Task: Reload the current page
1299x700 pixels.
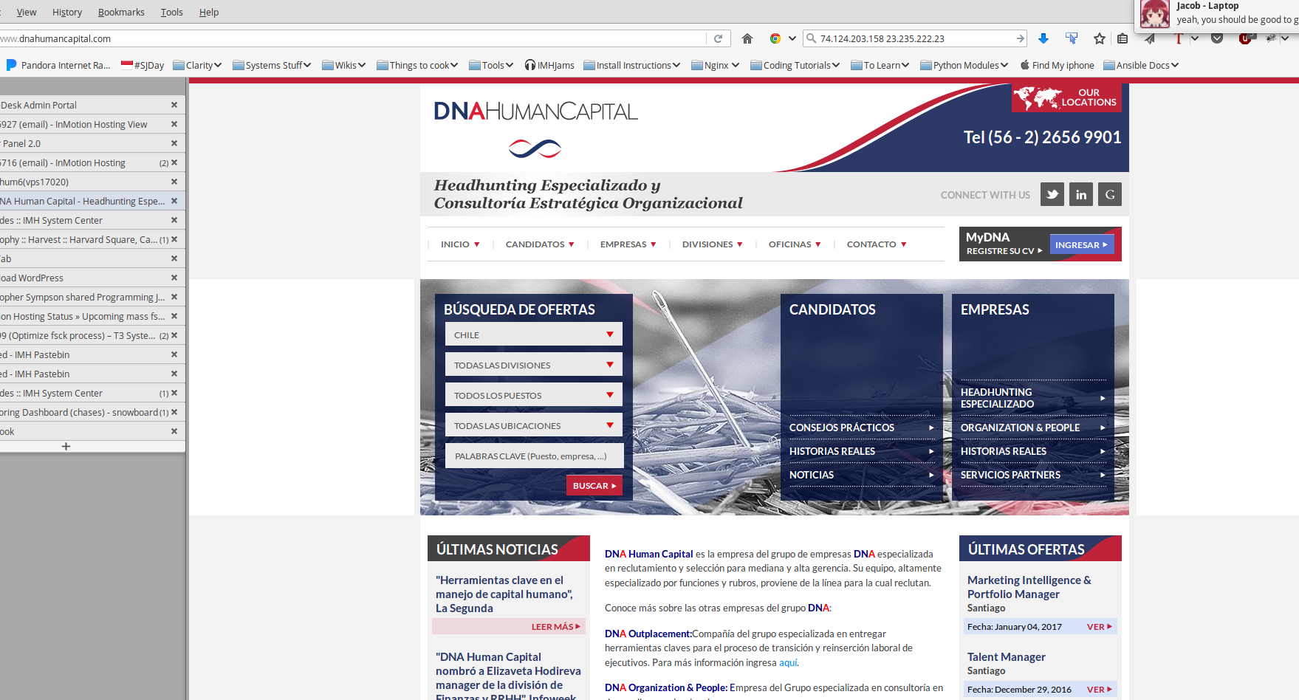Action: tap(718, 38)
